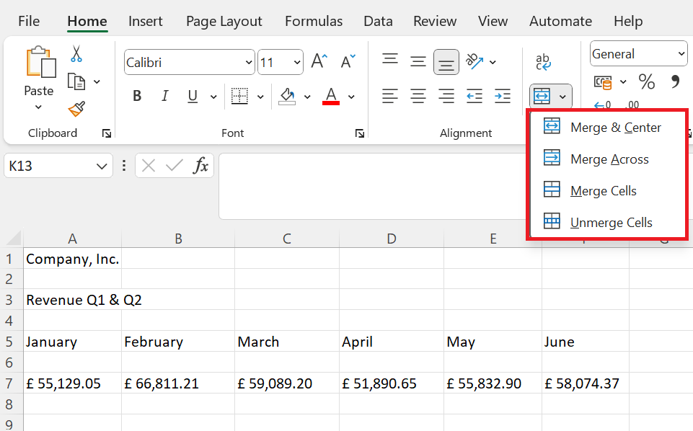Viewport: 693px width, 431px height.
Task: Select the cell containing June
Action: (584, 342)
